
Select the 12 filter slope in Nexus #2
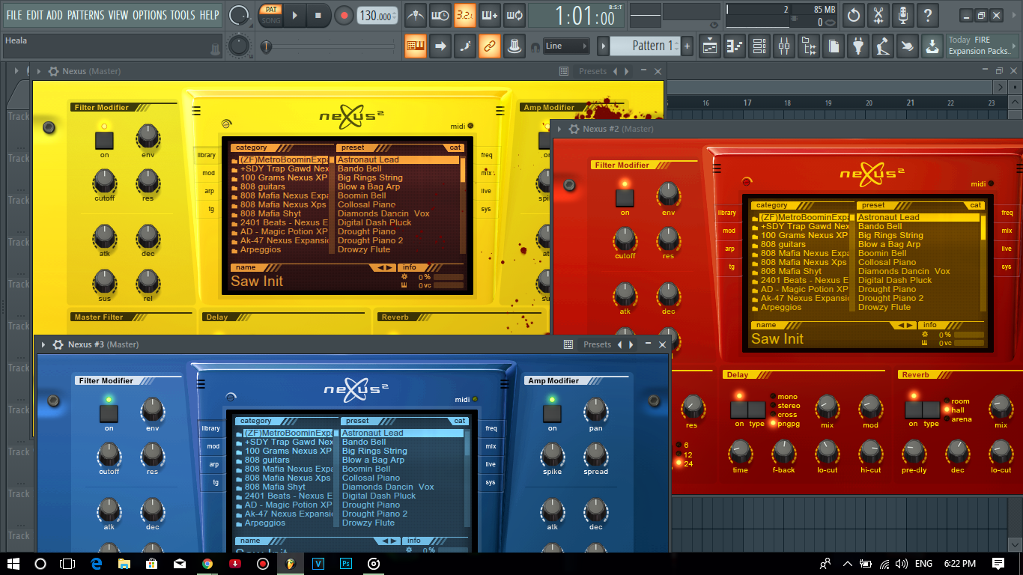(683, 454)
